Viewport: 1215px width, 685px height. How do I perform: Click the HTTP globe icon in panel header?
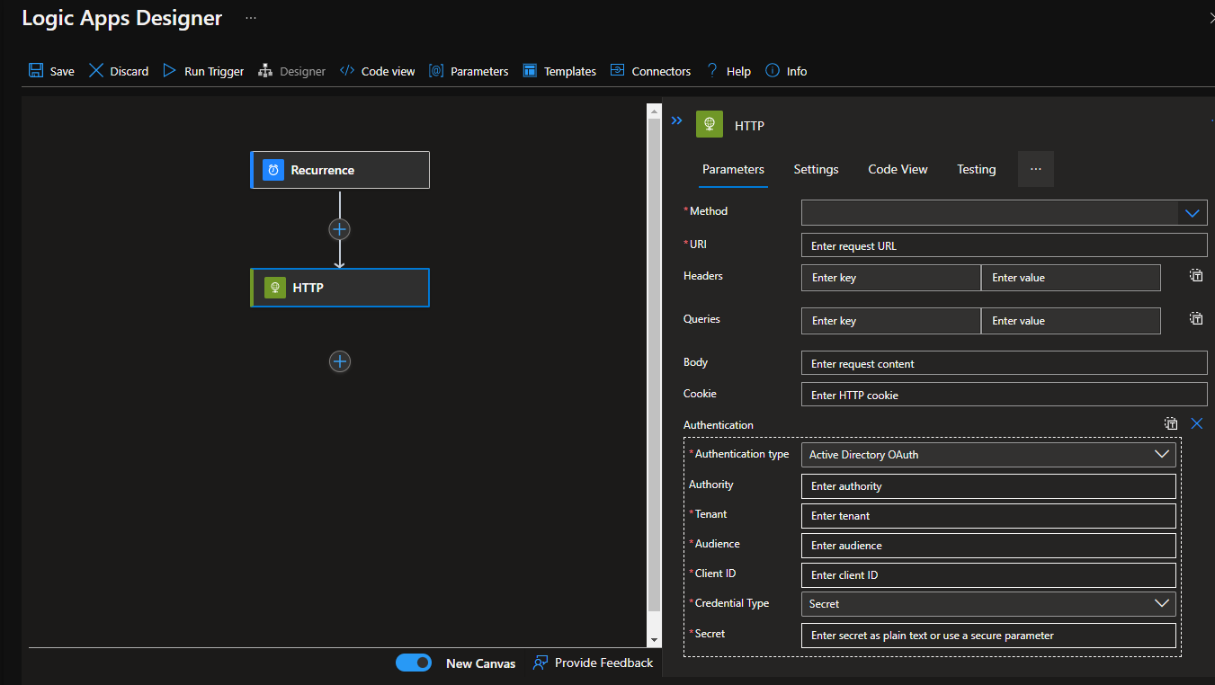tap(710, 125)
